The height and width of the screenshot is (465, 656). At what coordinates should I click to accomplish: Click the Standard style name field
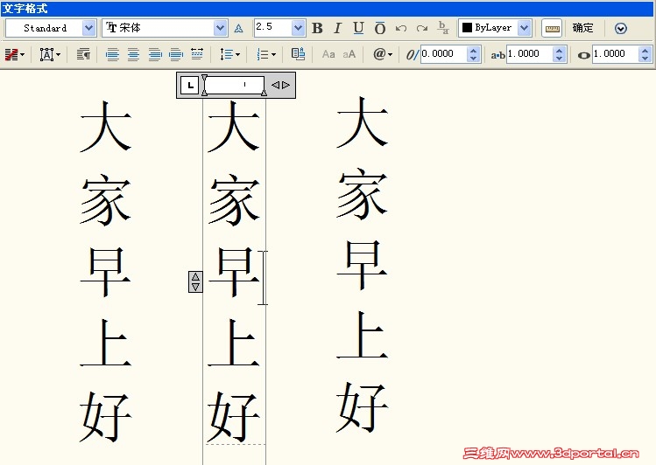tap(45, 28)
